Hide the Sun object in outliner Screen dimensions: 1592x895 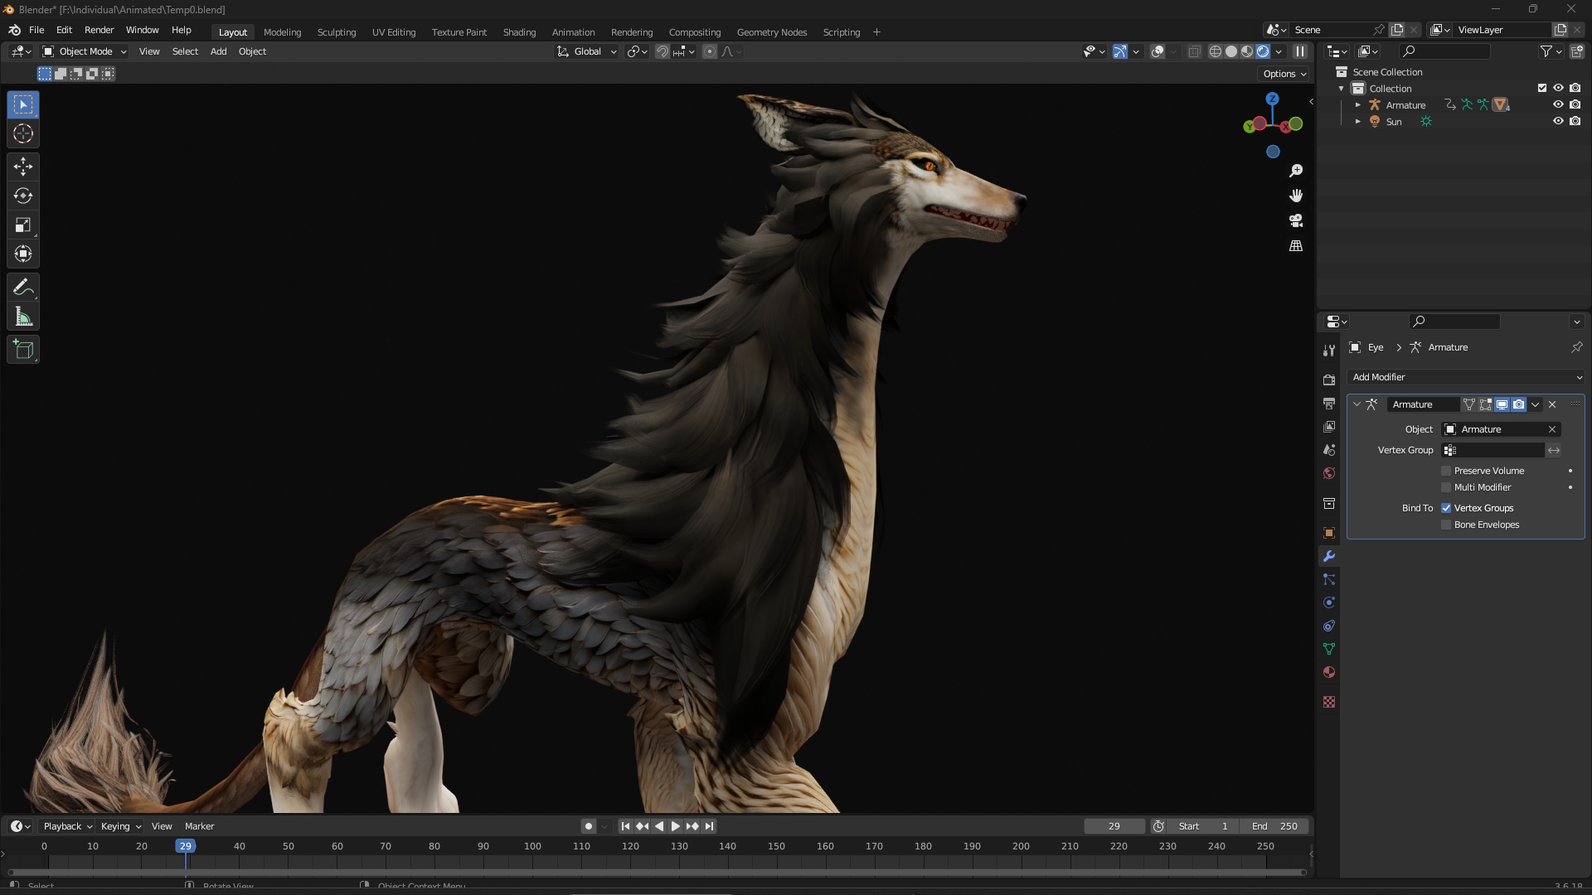tap(1558, 121)
